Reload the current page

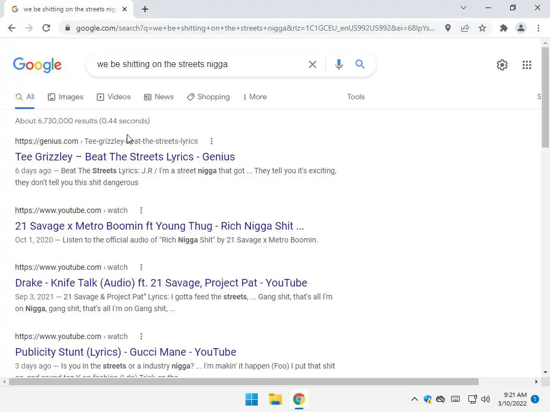(46, 28)
